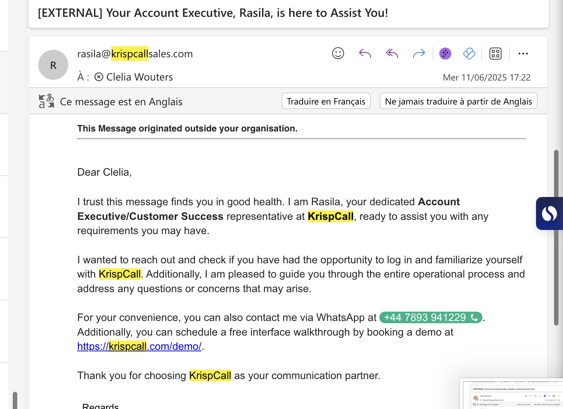
Task: Click recipient name Clelia Wouters
Action: click(139, 77)
